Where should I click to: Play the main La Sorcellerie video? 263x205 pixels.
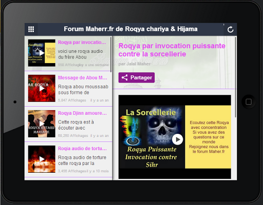[x=177, y=139]
